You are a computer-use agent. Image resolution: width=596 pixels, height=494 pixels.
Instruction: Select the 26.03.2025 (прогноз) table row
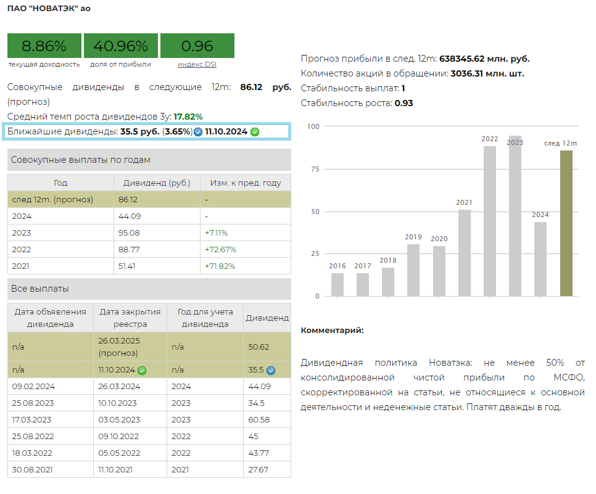[149, 347]
